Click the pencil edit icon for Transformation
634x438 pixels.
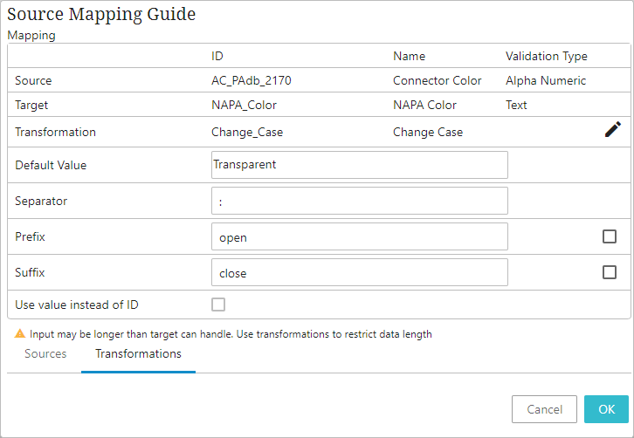tap(613, 129)
